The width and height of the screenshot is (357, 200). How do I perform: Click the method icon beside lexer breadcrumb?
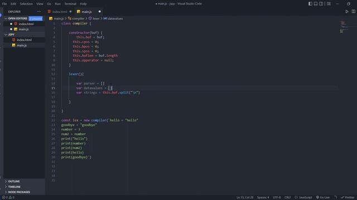(90, 18)
